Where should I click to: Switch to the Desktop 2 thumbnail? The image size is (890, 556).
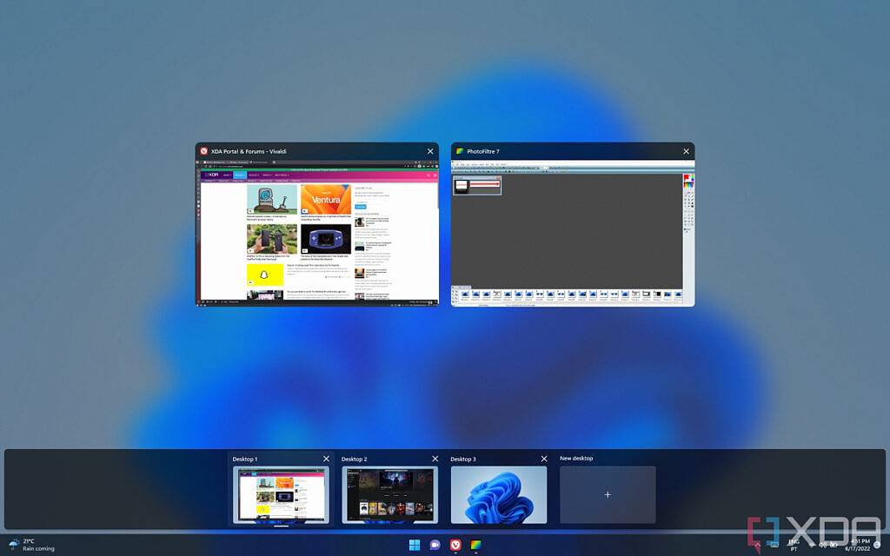coord(389,494)
